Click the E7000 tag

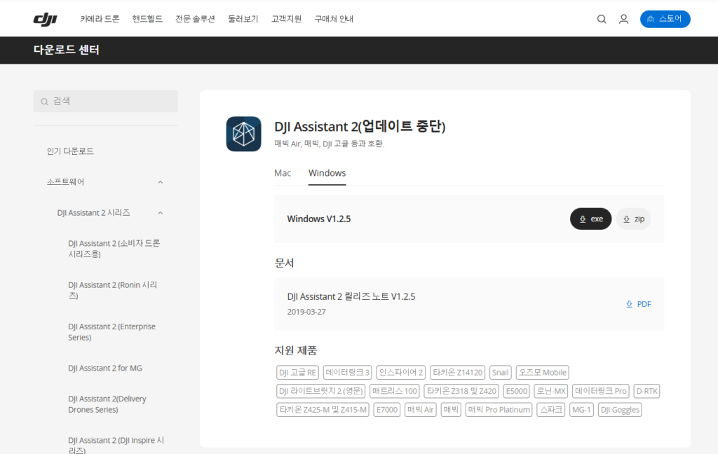[x=387, y=410]
